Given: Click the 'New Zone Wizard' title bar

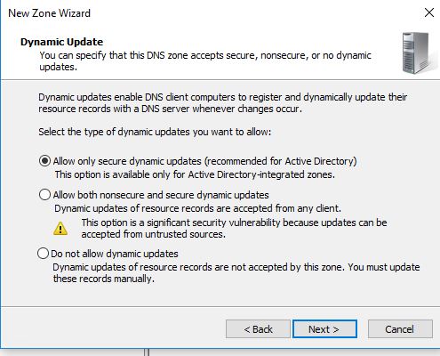Looking at the screenshot, I should (x=49, y=13).
